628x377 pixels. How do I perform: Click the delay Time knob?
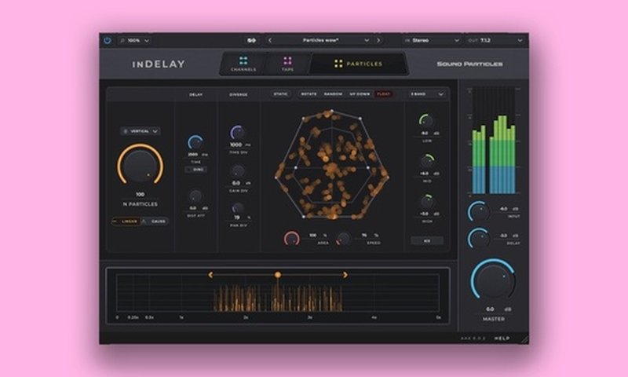195,143
